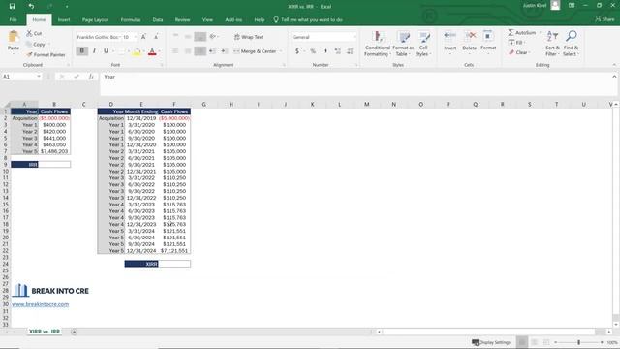The height and width of the screenshot is (349, 620).
Task: Click the AutoSum sigma icon
Action: click(511, 32)
